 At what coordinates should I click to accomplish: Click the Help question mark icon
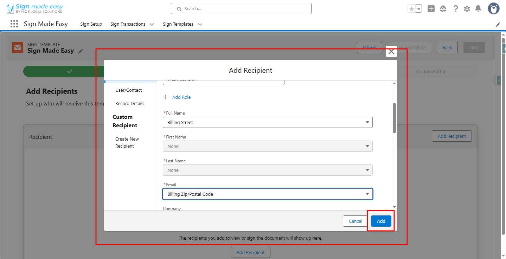click(x=455, y=8)
